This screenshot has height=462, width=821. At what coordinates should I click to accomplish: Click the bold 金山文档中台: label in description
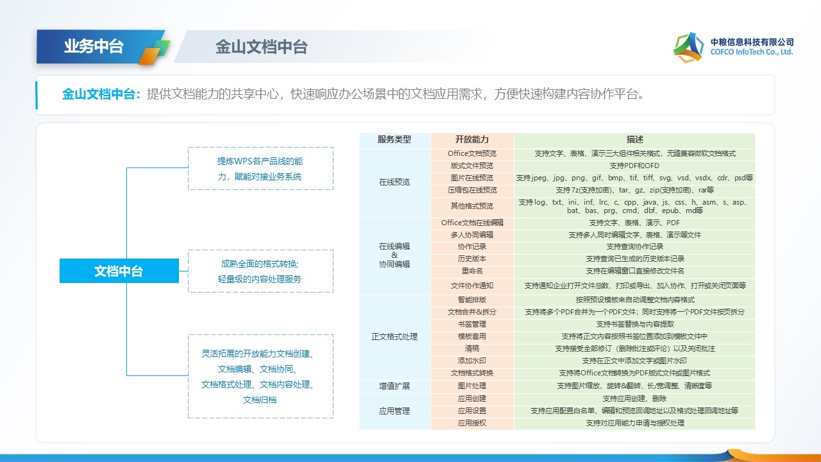101,95
